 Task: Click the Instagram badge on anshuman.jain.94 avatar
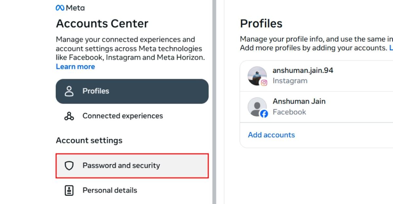[x=264, y=82]
